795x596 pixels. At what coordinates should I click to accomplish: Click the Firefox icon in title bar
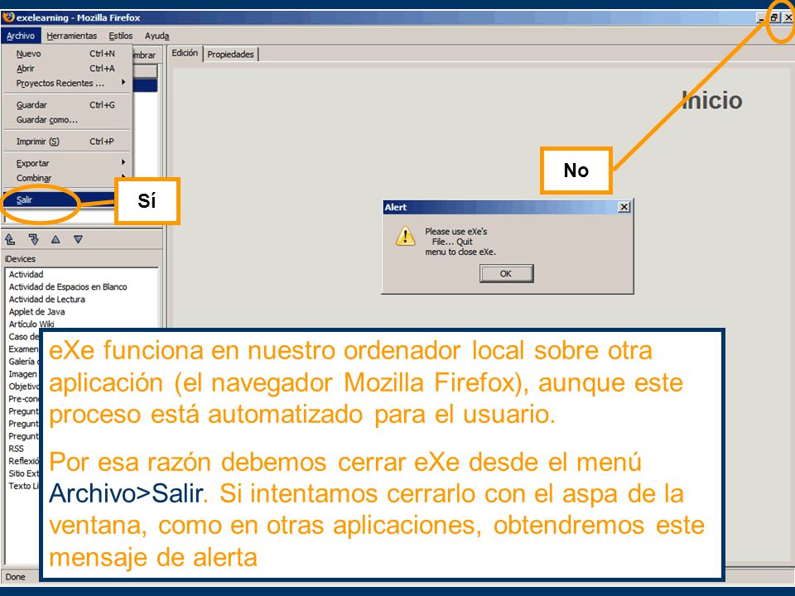pos(8,17)
